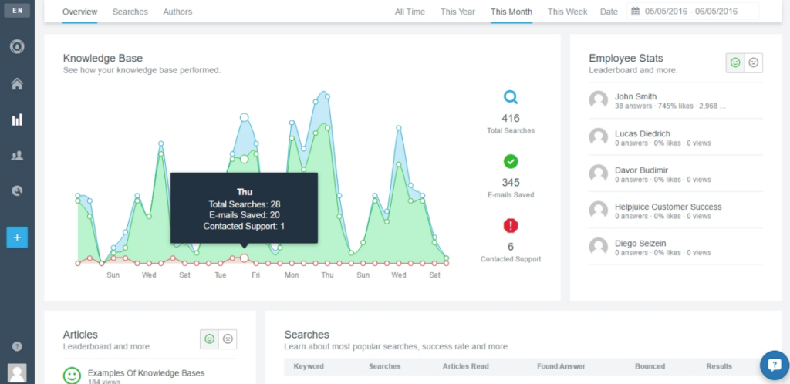Click the help question mark sidebar icon
Screen dimensions: 790x384
17,346
